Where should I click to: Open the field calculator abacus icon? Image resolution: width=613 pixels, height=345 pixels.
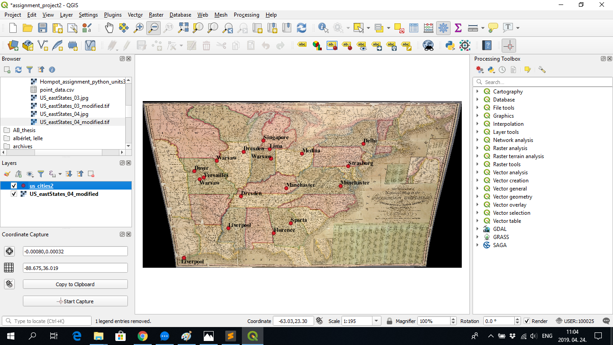click(428, 28)
